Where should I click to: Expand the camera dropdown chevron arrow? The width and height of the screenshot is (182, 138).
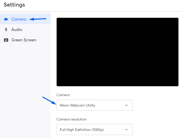(126, 105)
